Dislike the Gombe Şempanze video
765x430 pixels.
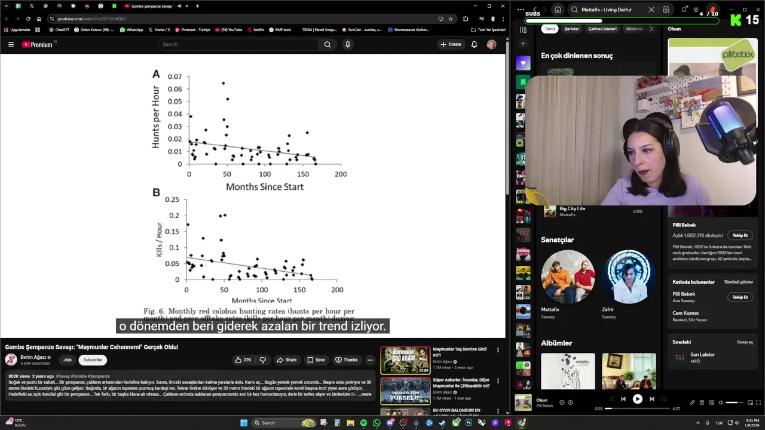262,360
